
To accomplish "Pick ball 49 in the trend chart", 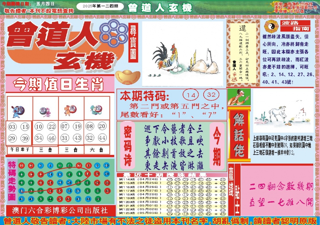I will pos(106,199).
